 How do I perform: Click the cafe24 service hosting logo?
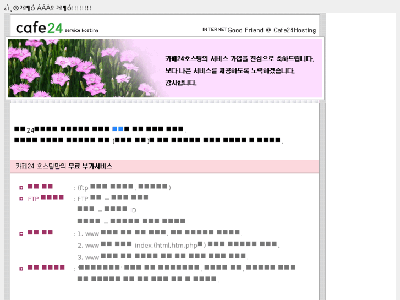(57, 28)
